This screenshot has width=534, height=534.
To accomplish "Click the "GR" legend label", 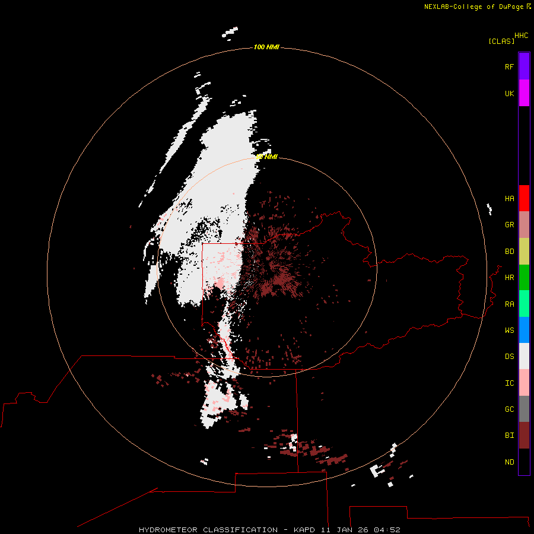I will coord(509,225).
